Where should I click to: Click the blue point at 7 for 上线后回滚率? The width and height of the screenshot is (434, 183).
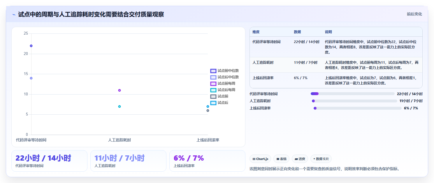(x=208, y=106)
